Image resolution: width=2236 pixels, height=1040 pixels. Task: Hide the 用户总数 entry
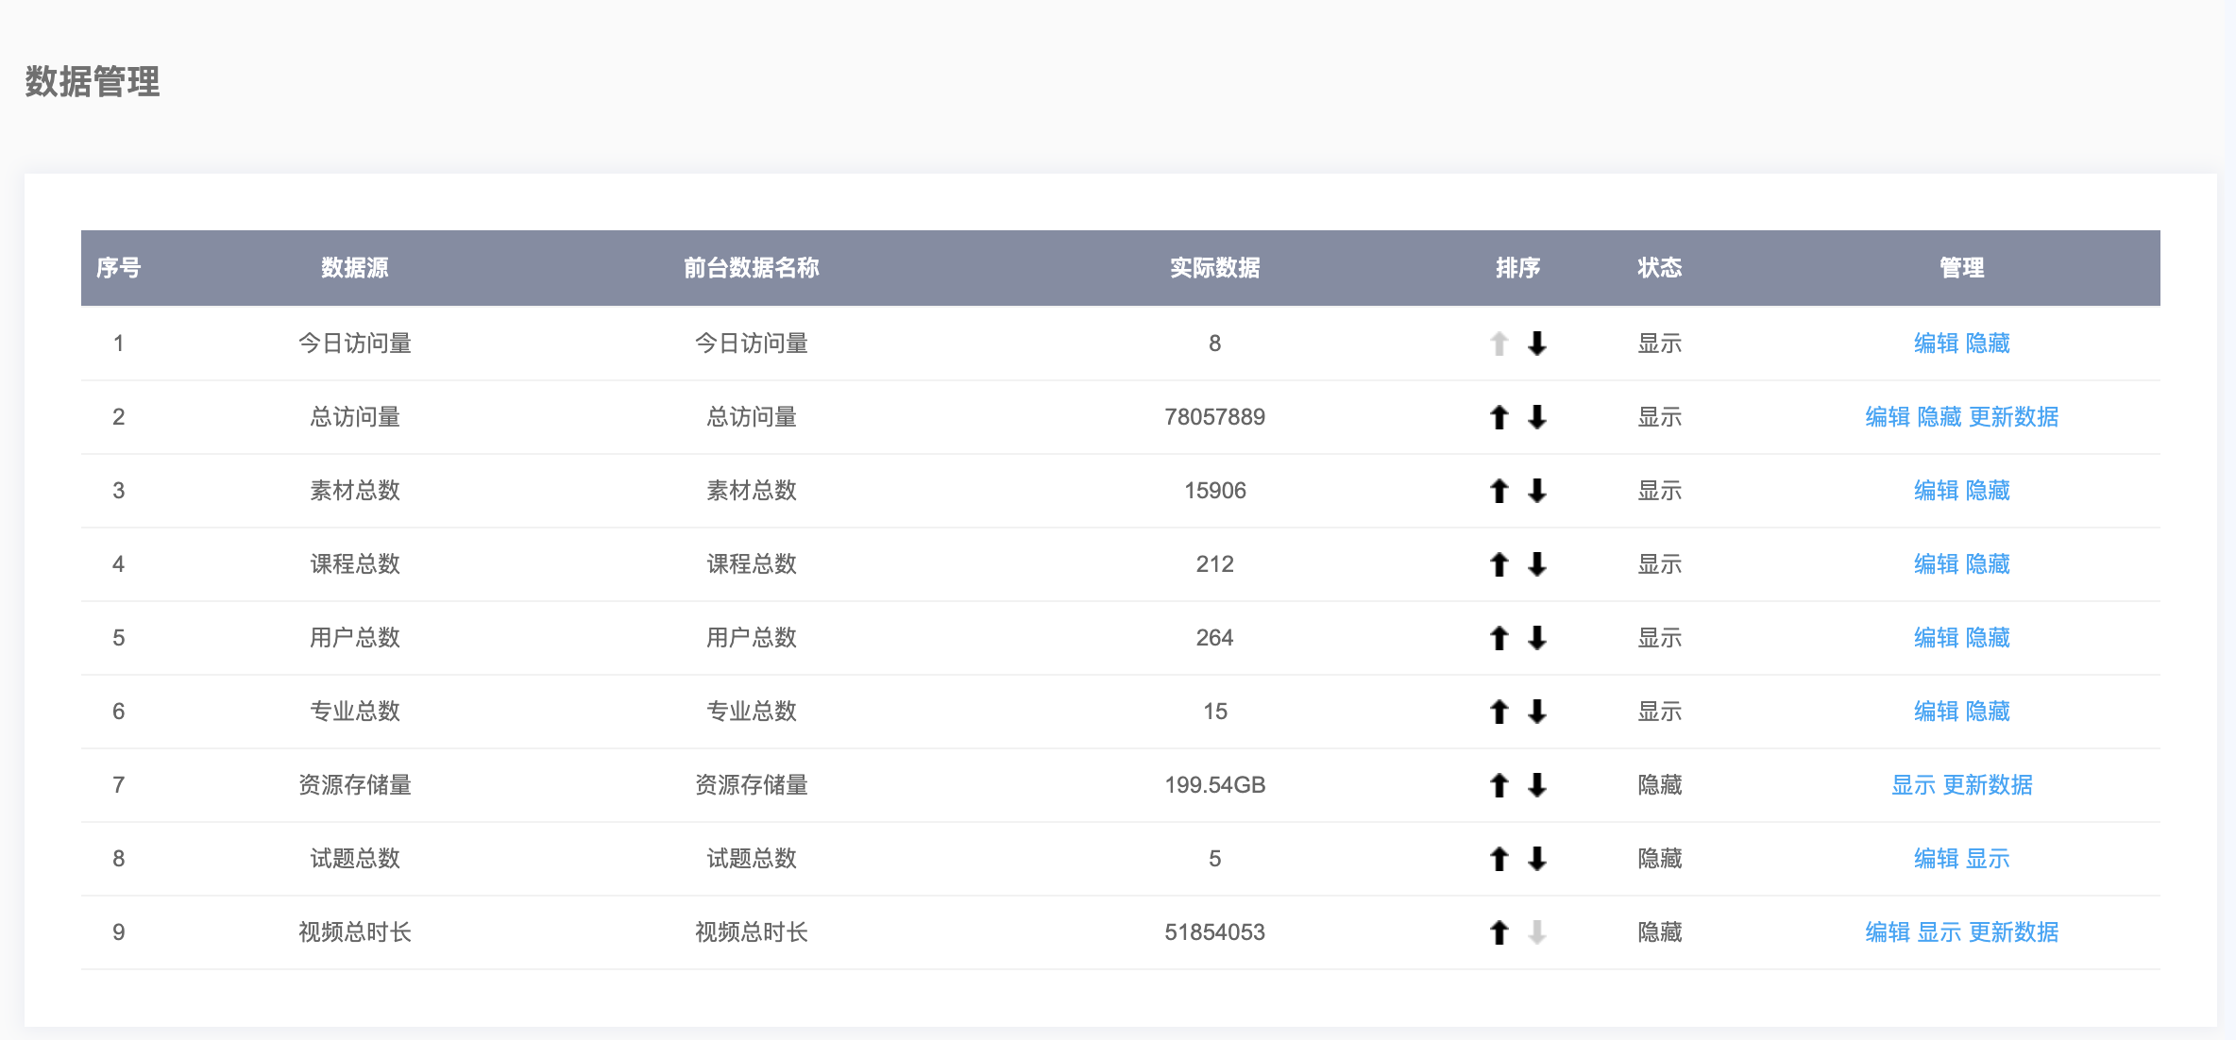click(x=1988, y=638)
